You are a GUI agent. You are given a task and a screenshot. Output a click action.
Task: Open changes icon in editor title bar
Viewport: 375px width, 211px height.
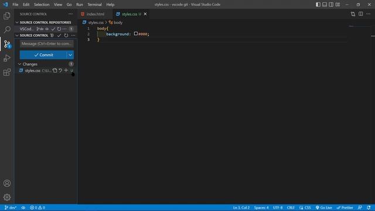tap(353, 14)
